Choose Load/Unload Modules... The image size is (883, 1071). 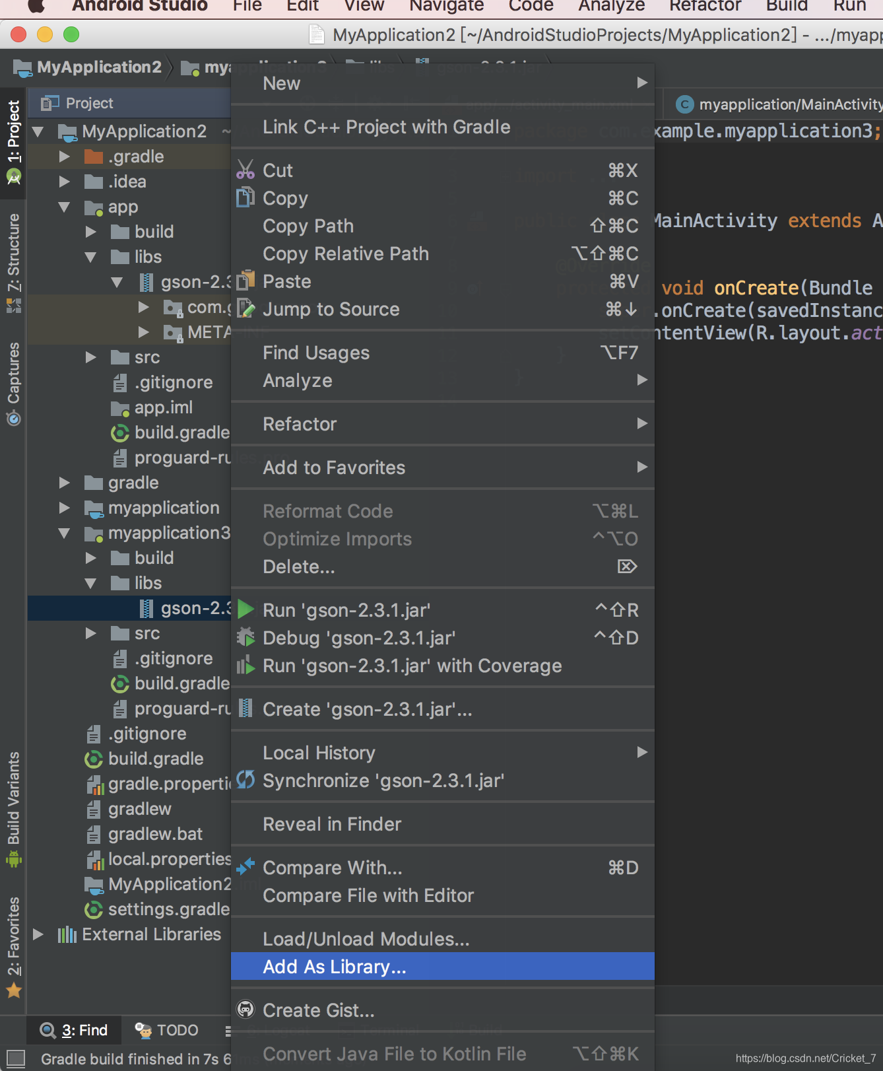[443, 938]
